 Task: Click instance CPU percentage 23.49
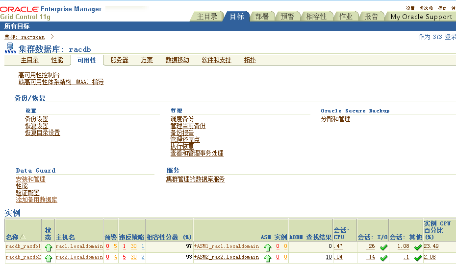[431, 246]
